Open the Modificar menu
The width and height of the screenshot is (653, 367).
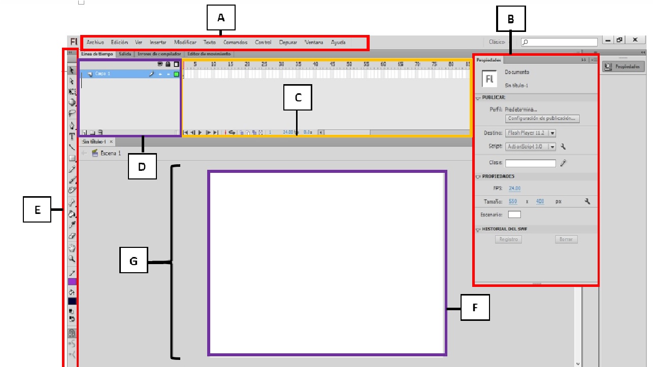pos(184,42)
